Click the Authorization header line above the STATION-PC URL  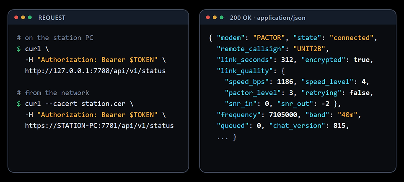[95, 115]
